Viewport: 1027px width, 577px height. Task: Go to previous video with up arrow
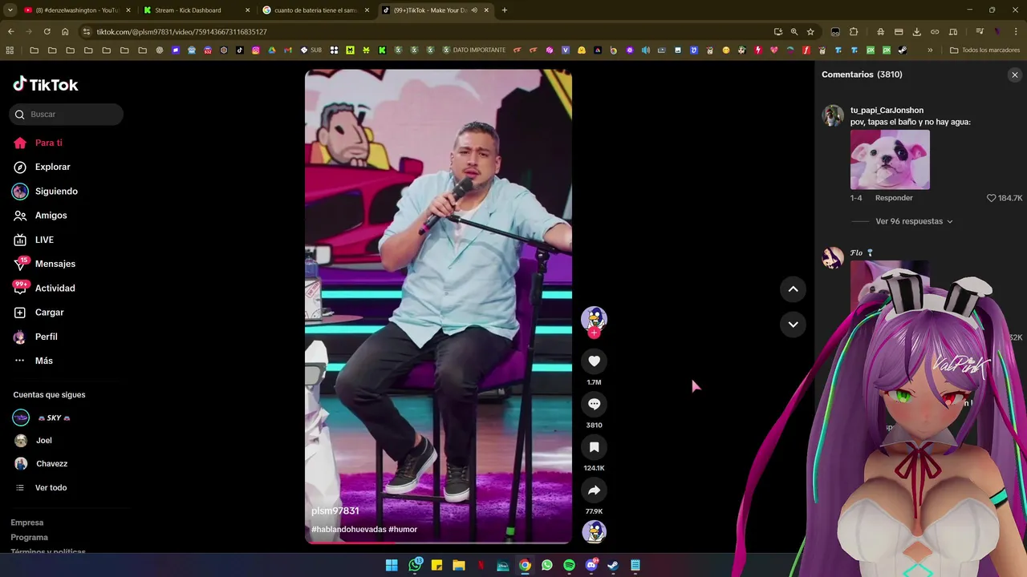pos(793,289)
